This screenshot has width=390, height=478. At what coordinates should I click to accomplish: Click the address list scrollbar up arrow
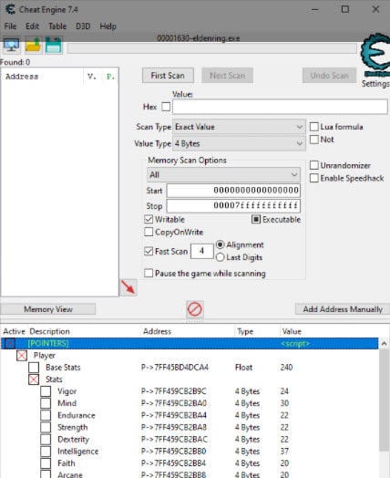coord(385,344)
